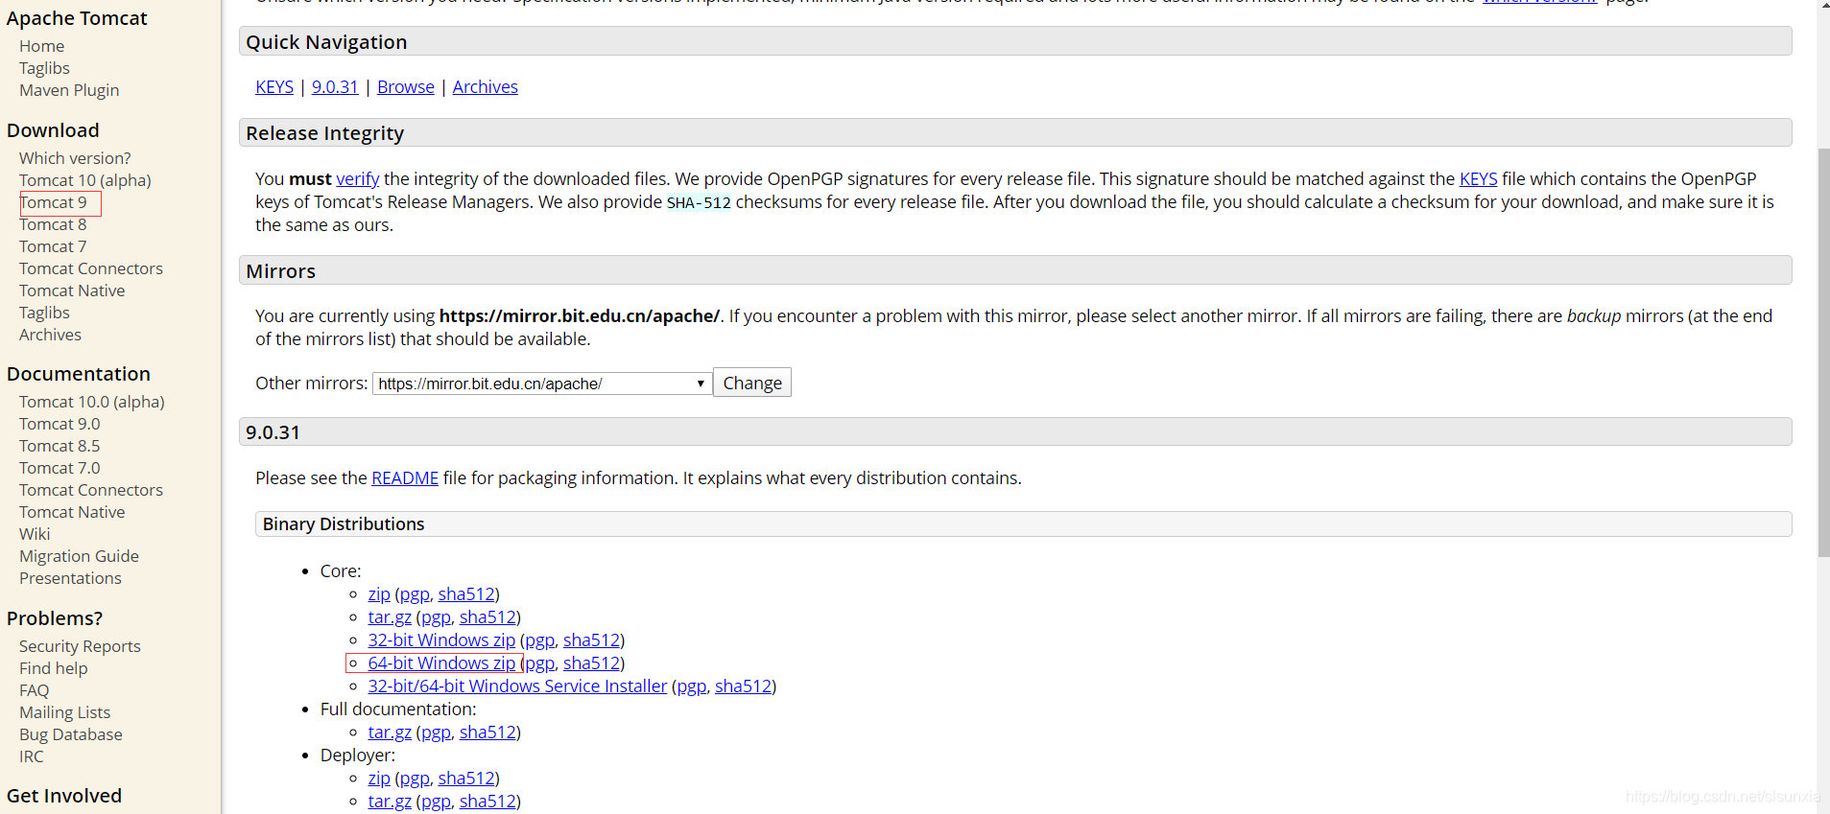
Task: Download Full documentation tar.gz
Action: (x=390, y=733)
